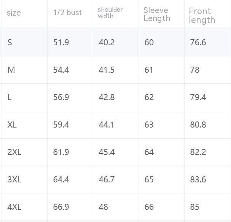Viewport: 231px width, 222px height.
Task: Click the 2XL size row label
Action: (x=14, y=152)
